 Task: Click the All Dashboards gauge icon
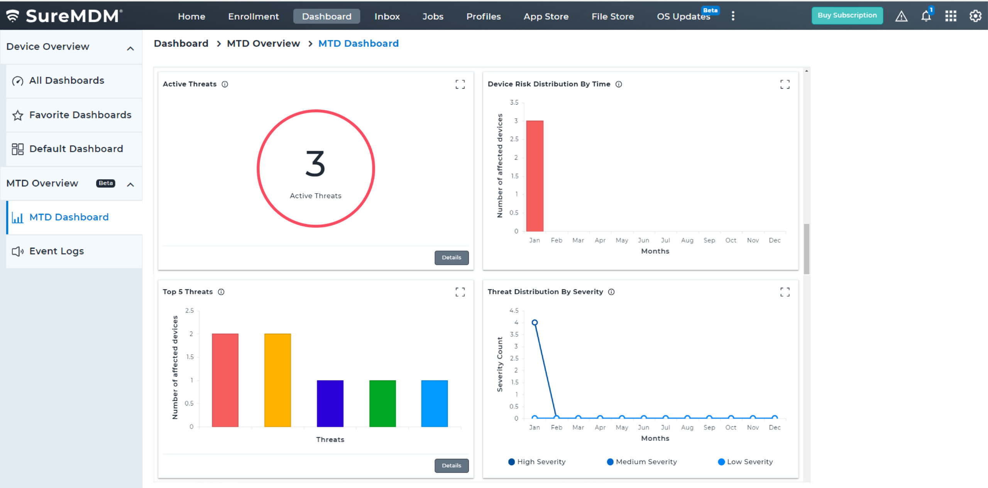point(18,81)
